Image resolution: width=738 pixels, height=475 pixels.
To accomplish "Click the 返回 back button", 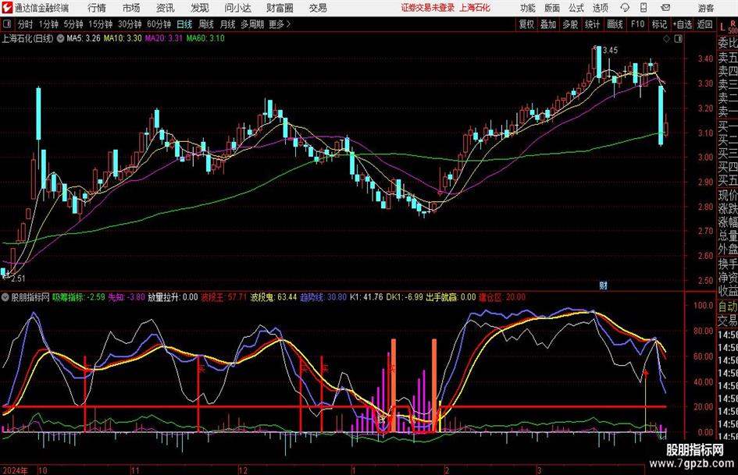I will pos(704,24).
